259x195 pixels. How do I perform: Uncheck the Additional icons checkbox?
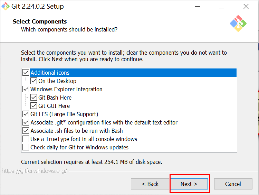tap(26, 73)
